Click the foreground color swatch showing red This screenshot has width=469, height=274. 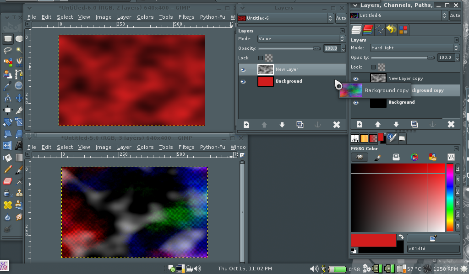[373, 238]
